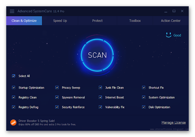Go to the Protect tab
The image size is (195, 137).
[x=97, y=21]
